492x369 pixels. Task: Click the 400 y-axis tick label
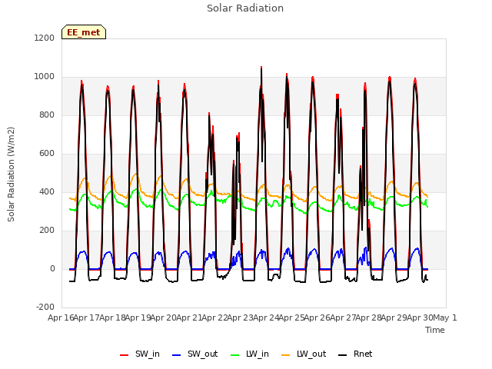pos(47,191)
